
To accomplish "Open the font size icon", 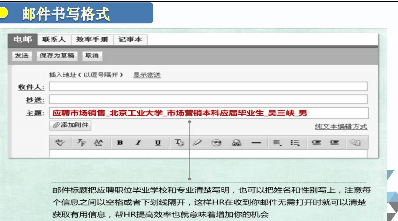I will (99, 142).
